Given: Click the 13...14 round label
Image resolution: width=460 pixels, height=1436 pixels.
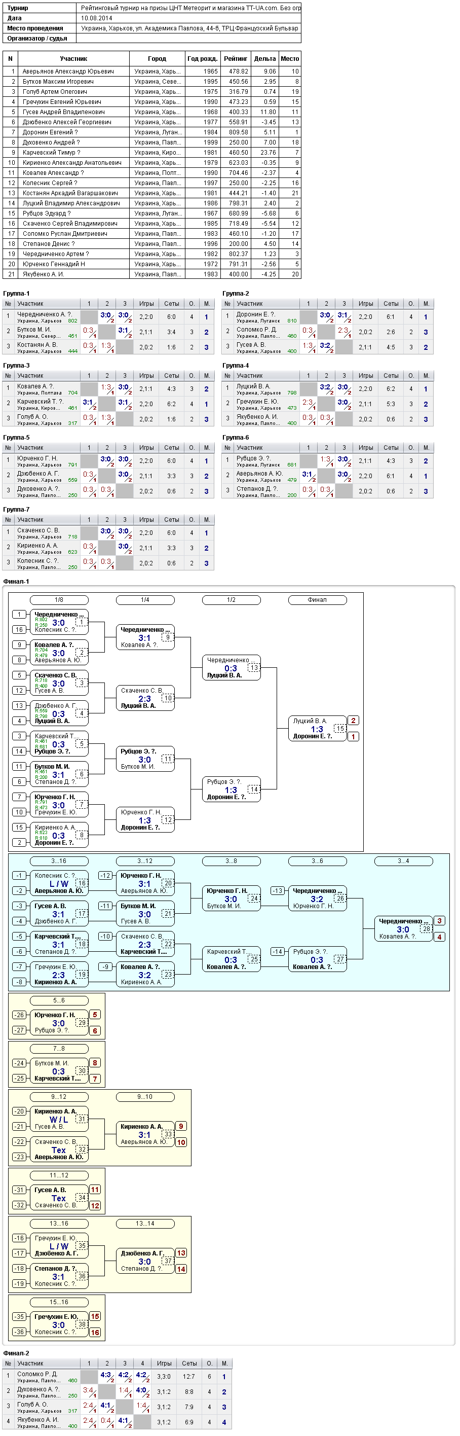Looking at the screenshot, I should (145, 1224).
